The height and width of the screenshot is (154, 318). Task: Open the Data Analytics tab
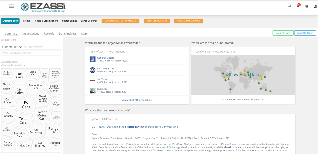point(68,34)
